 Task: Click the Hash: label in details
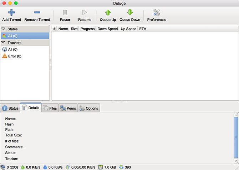[10, 124]
